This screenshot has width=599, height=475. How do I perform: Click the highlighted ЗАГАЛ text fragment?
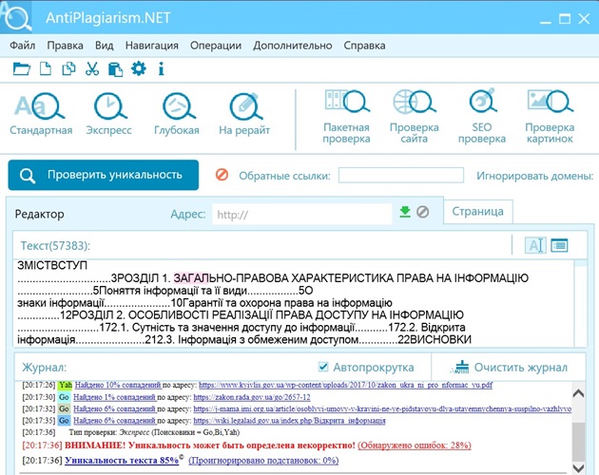click(191, 278)
